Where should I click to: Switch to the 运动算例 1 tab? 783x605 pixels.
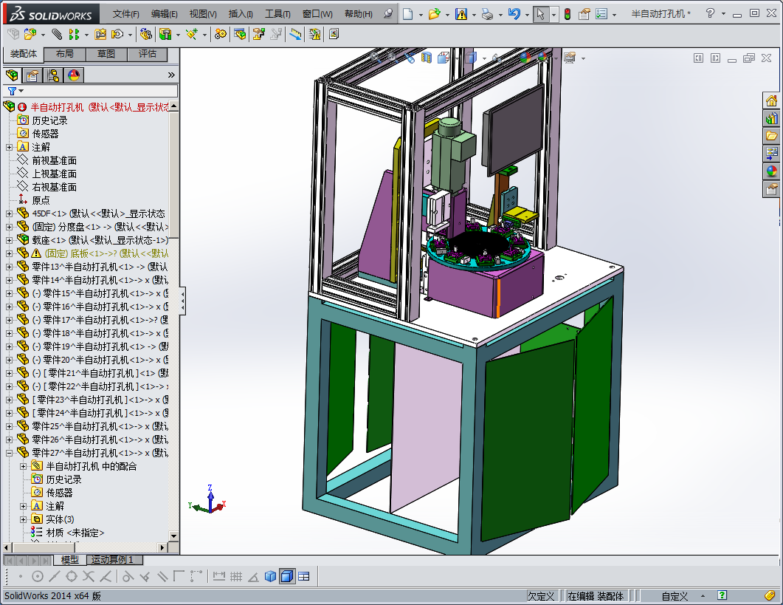pos(114,560)
